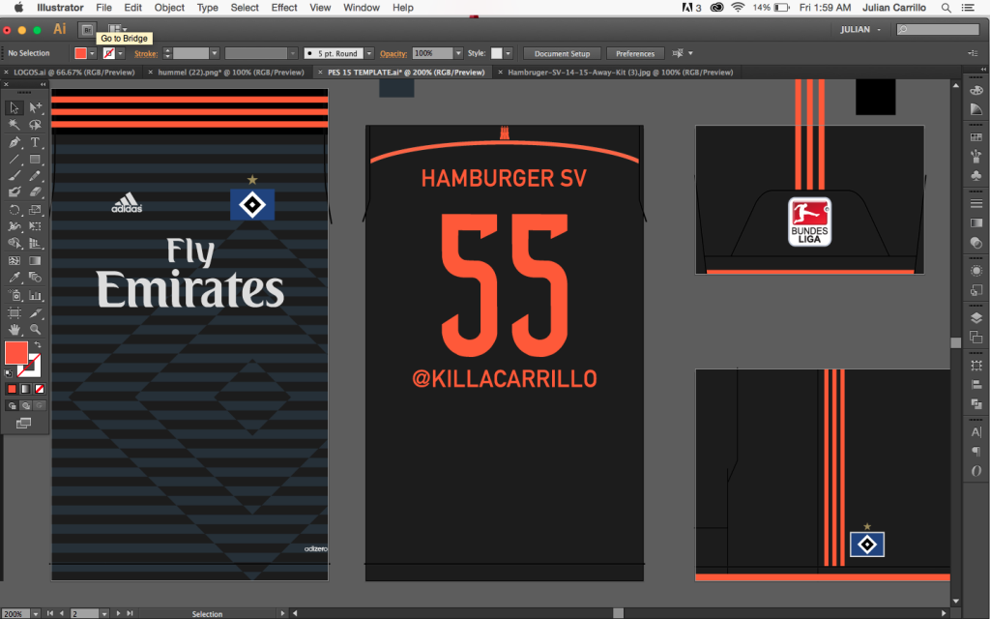Open the 5 pt. Round brush dropdown
The image size is (990, 619).
[369, 54]
